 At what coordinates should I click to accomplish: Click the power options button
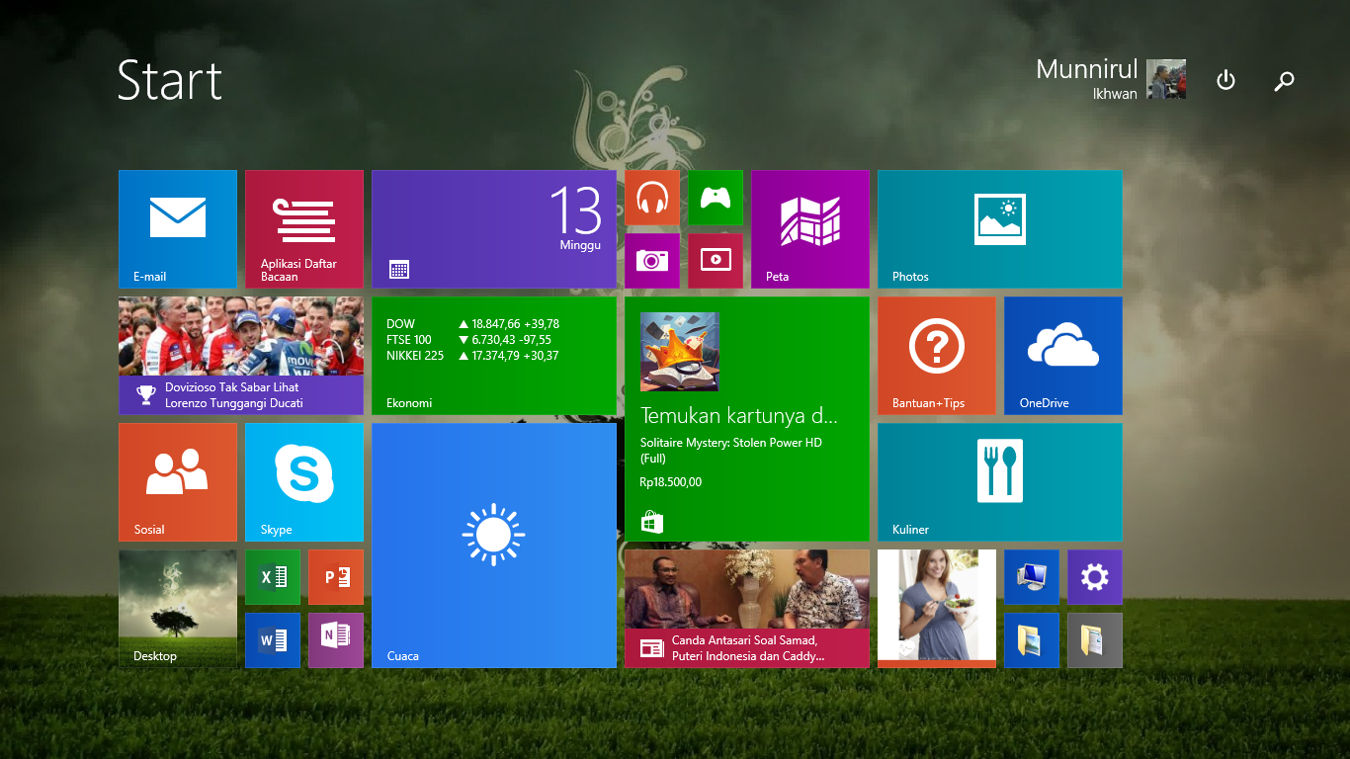1225,80
